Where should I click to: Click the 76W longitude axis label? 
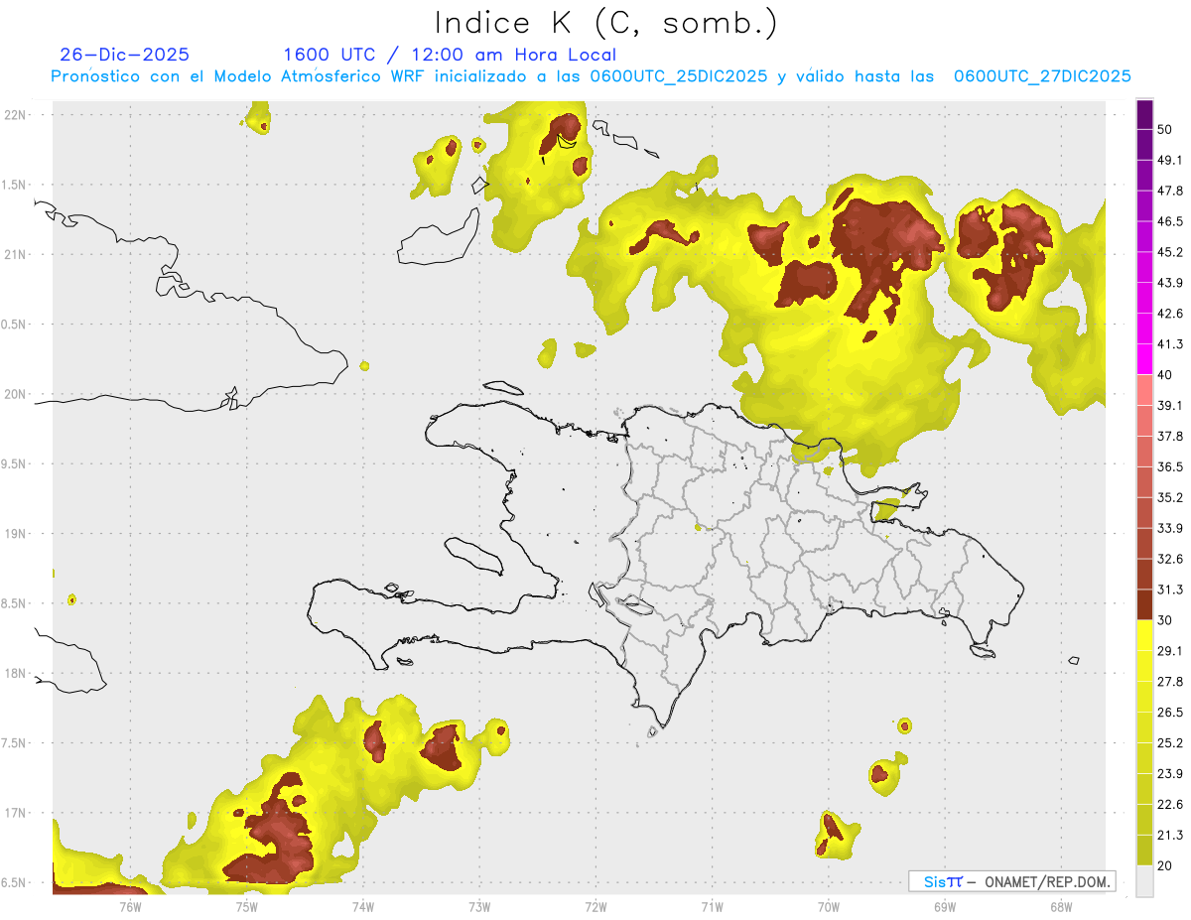pos(130,906)
